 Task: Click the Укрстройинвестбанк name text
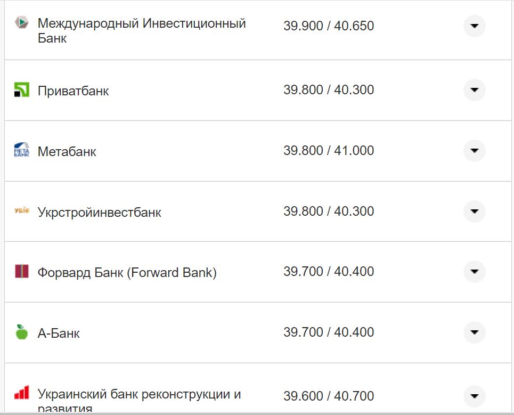(x=100, y=211)
